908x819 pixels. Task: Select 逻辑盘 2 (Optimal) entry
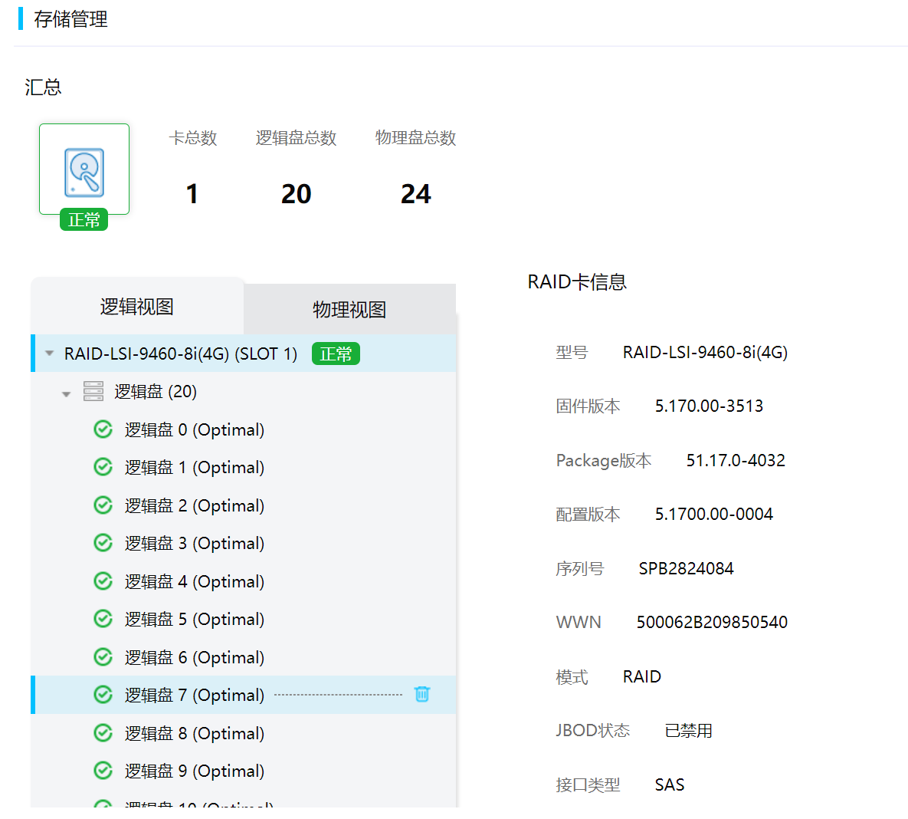(x=195, y=506)
